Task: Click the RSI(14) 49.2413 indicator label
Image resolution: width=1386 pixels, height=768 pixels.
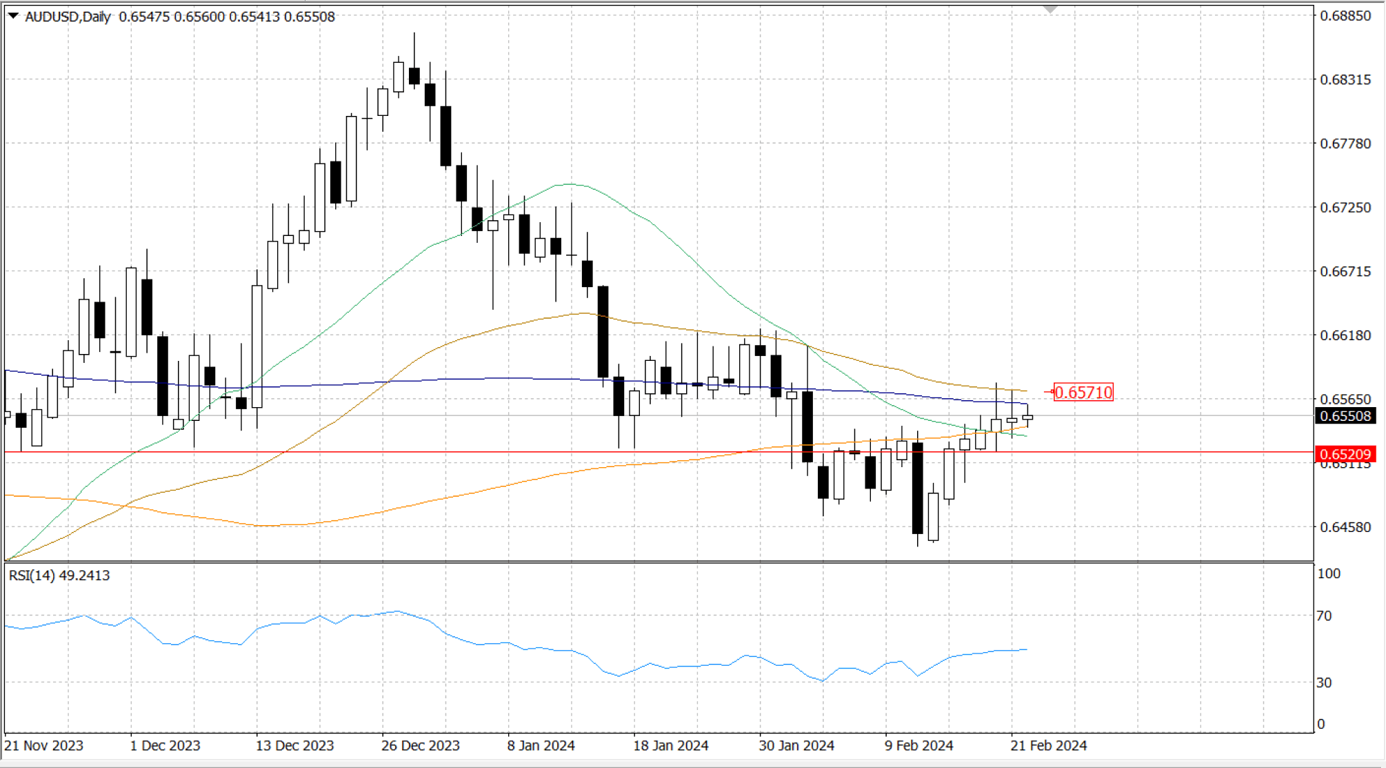Action: click(x=59, y=575)
